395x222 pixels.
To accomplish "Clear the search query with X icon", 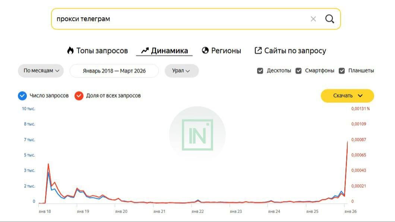I will click(313, 19).
